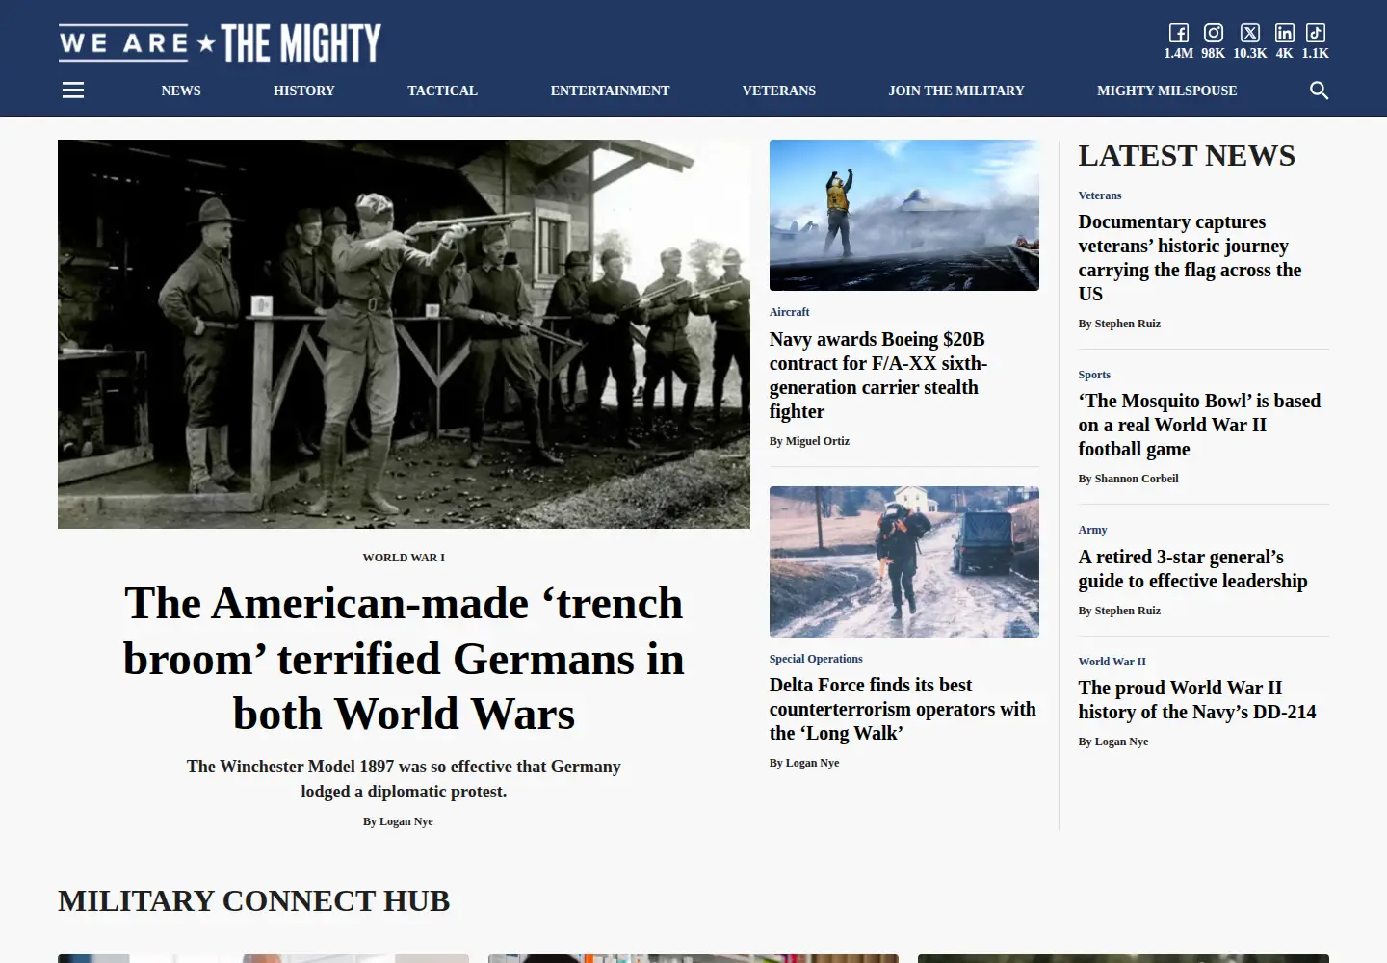Click the Winchester Model 1897 subheading text
The width and height of the screenshot is (1387, 963).
pyautogui.click(x=404, y=779)
